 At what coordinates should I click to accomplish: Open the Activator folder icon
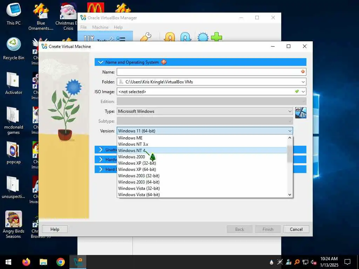pyautogui.click(x=14, y=83)
